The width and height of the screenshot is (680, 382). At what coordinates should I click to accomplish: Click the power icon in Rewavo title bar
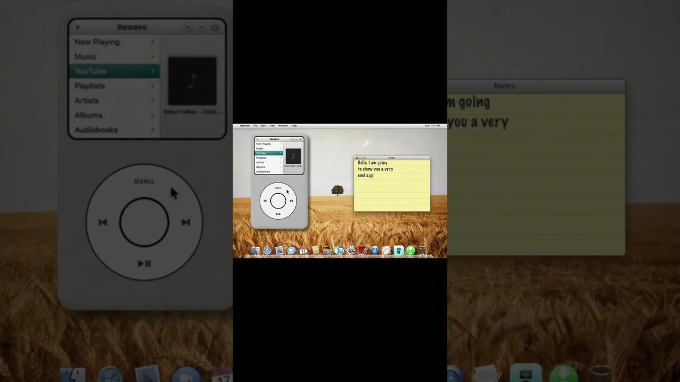(x=301, y=139)
